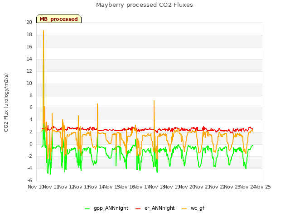Click the tallest orange spike peak near 18
Image resolution: width=290 pixels, height=217 pixels.
[x=43, y=31]
